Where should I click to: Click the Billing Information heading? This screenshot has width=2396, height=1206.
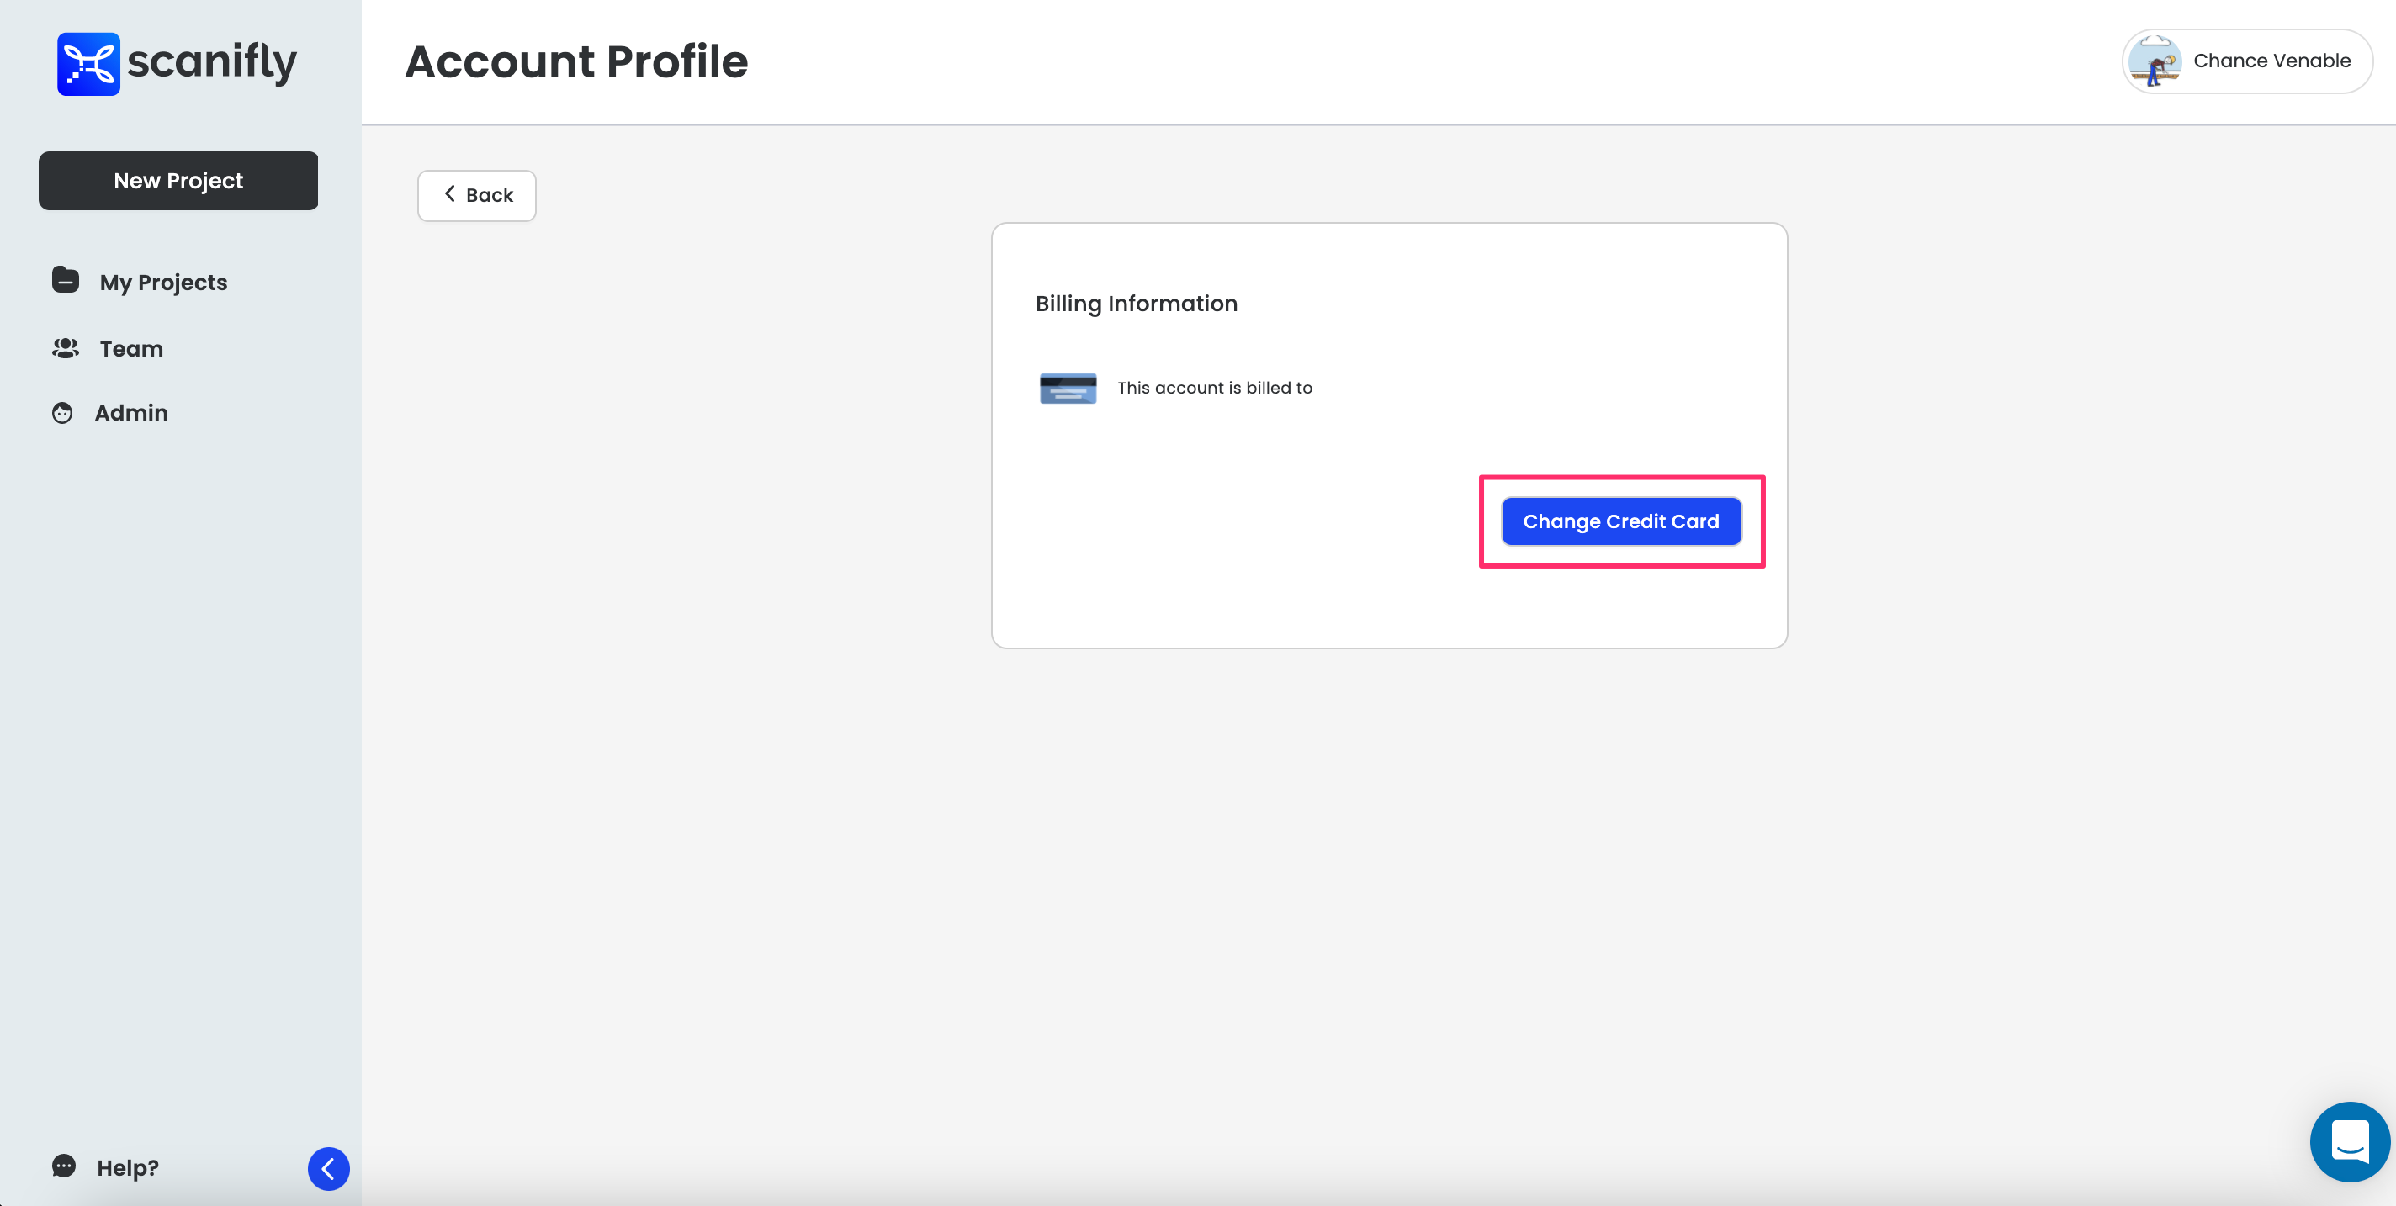(1136, 304)
